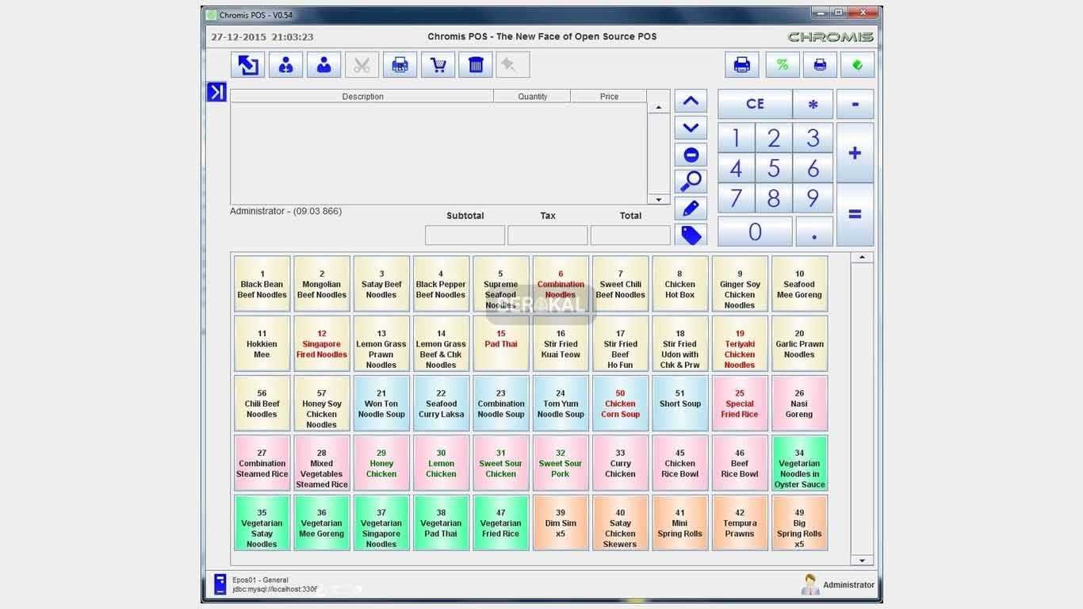This screenshot has width=1083, height=609.
Task: Add Black Bean Beef Noodles to ticket
Action: [x=262, y=284]
